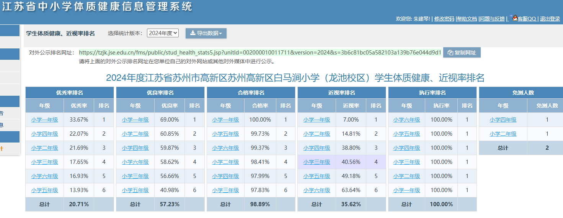
Task: Open 小学一年级 in the 优秀率排名 table
Action: pyautogui.click(x=44, y=120)
